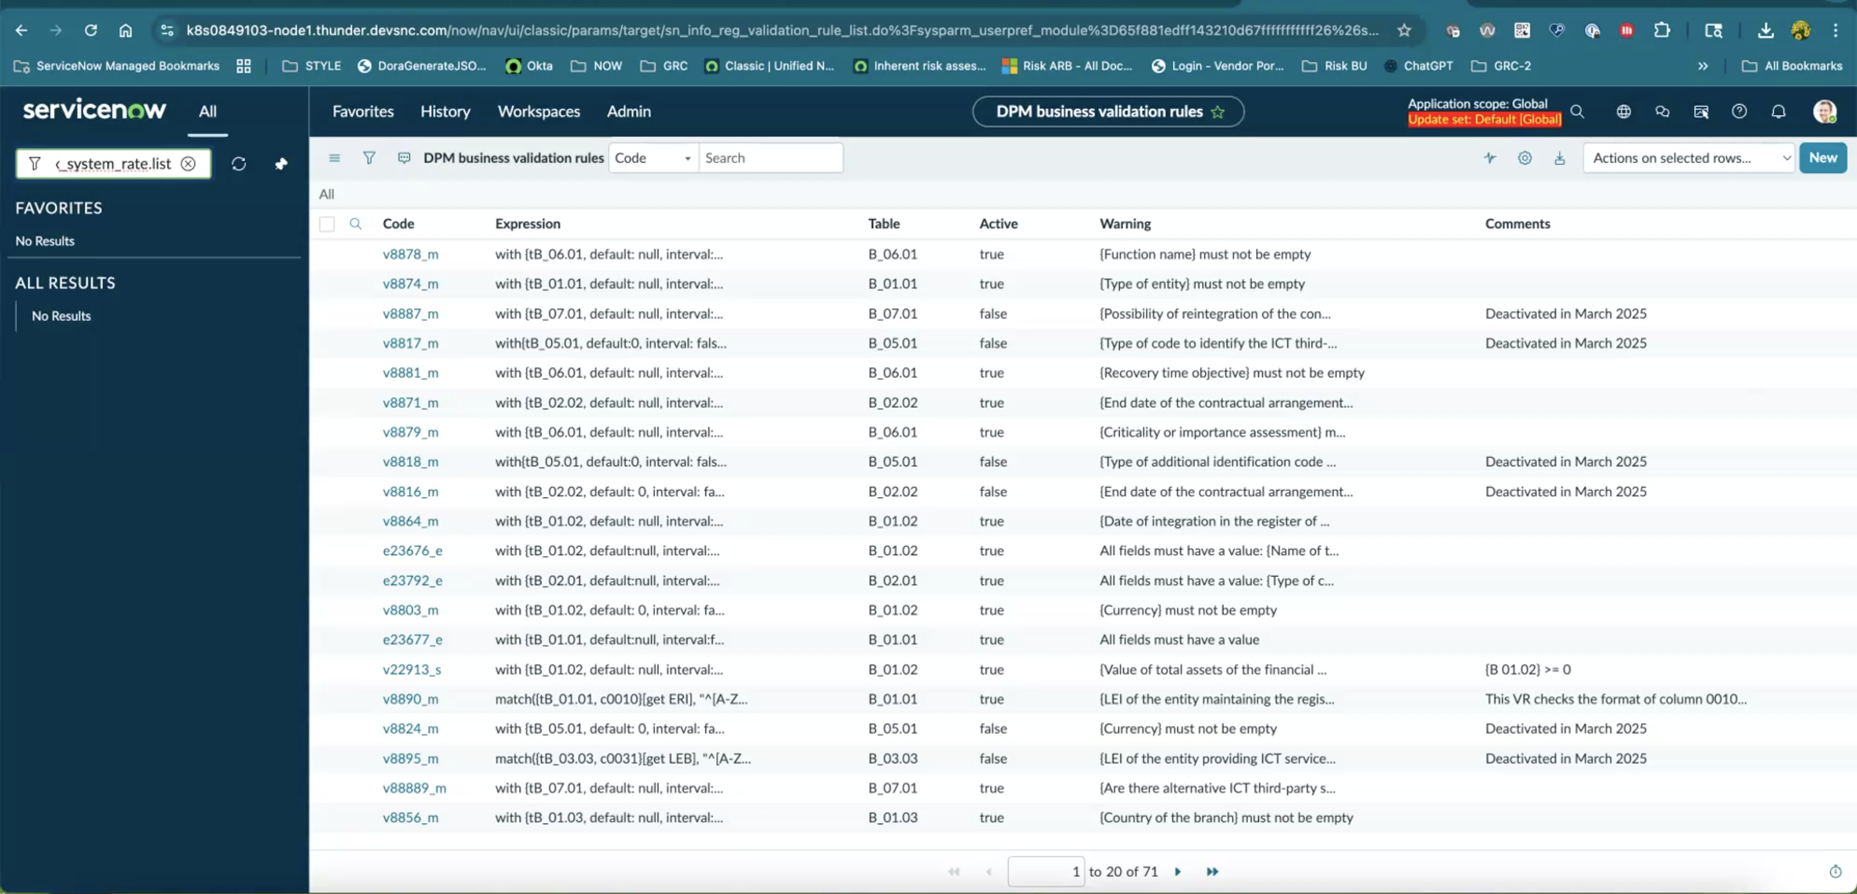Screen dimensions: 1857x894
Task: Open record v8856_m
Action: click(x=410, y=818)
